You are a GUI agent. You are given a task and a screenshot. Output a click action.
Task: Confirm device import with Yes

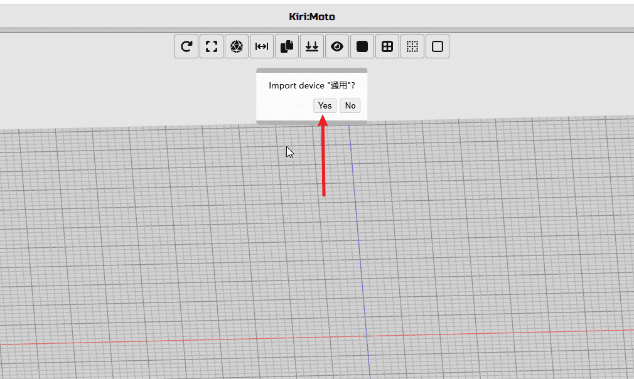coord(325,105)
